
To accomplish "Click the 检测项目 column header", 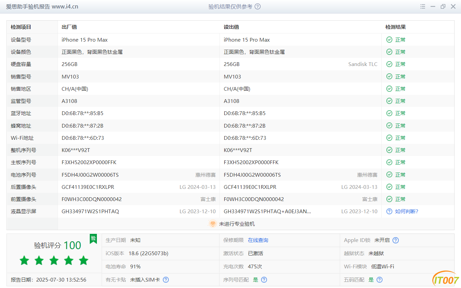I will pyautogui.click(x=21, y=27).
